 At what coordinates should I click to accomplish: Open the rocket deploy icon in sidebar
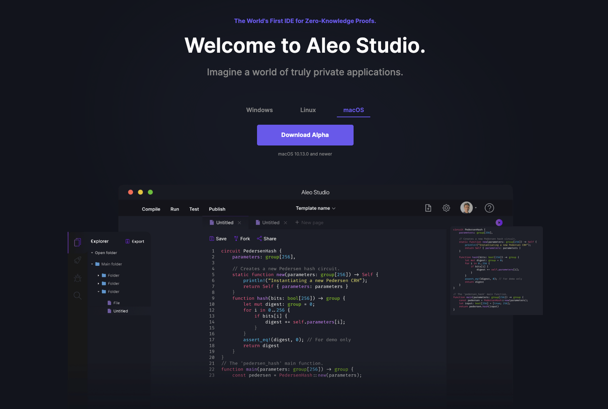click(77, 260)
